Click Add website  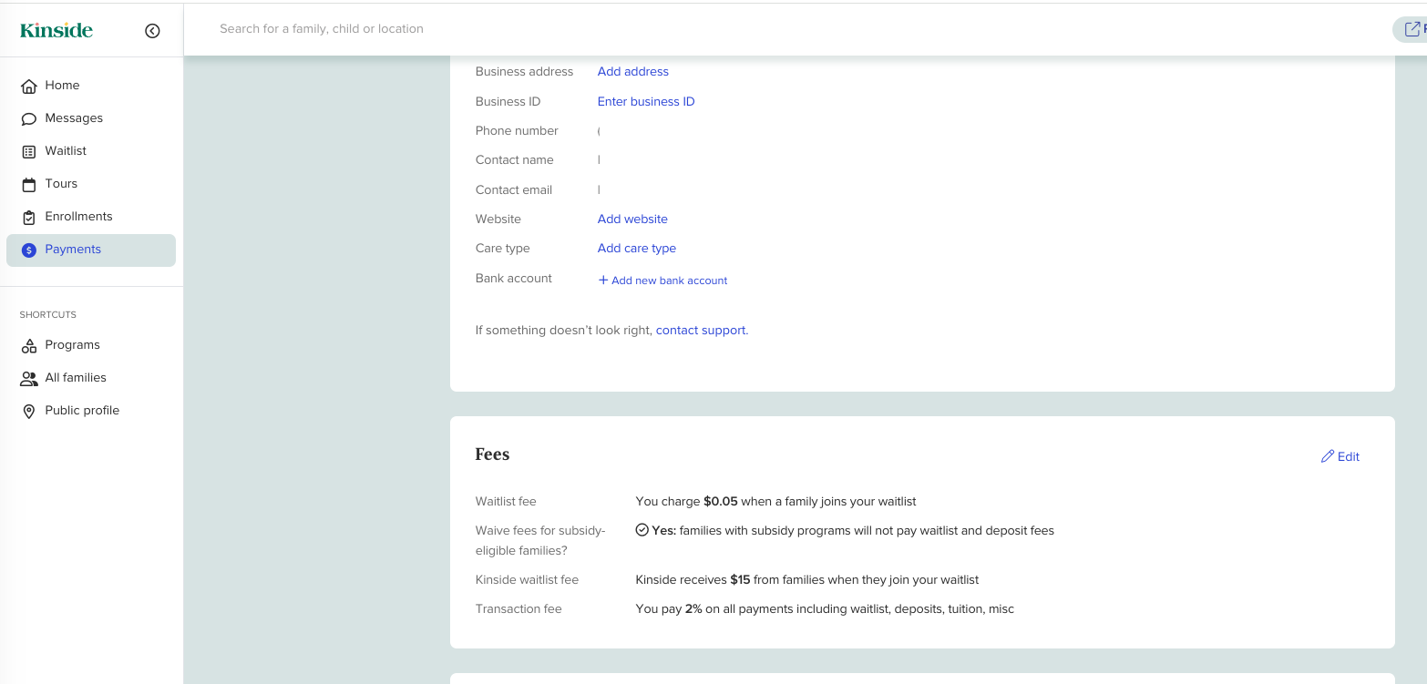(632, 219)
